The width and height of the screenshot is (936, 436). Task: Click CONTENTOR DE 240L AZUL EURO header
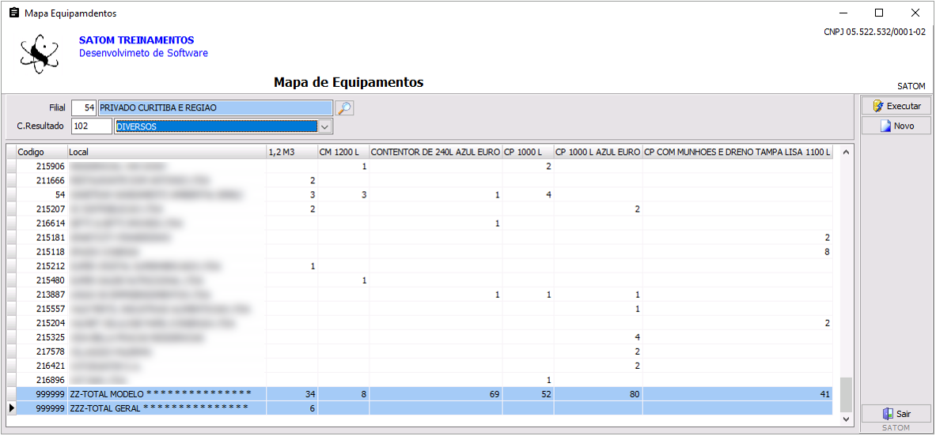(x=435, y=152)
